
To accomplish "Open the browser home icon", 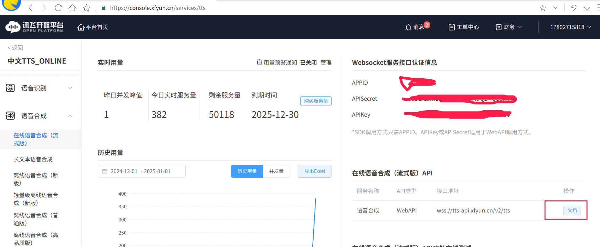I will click(72, 8).
